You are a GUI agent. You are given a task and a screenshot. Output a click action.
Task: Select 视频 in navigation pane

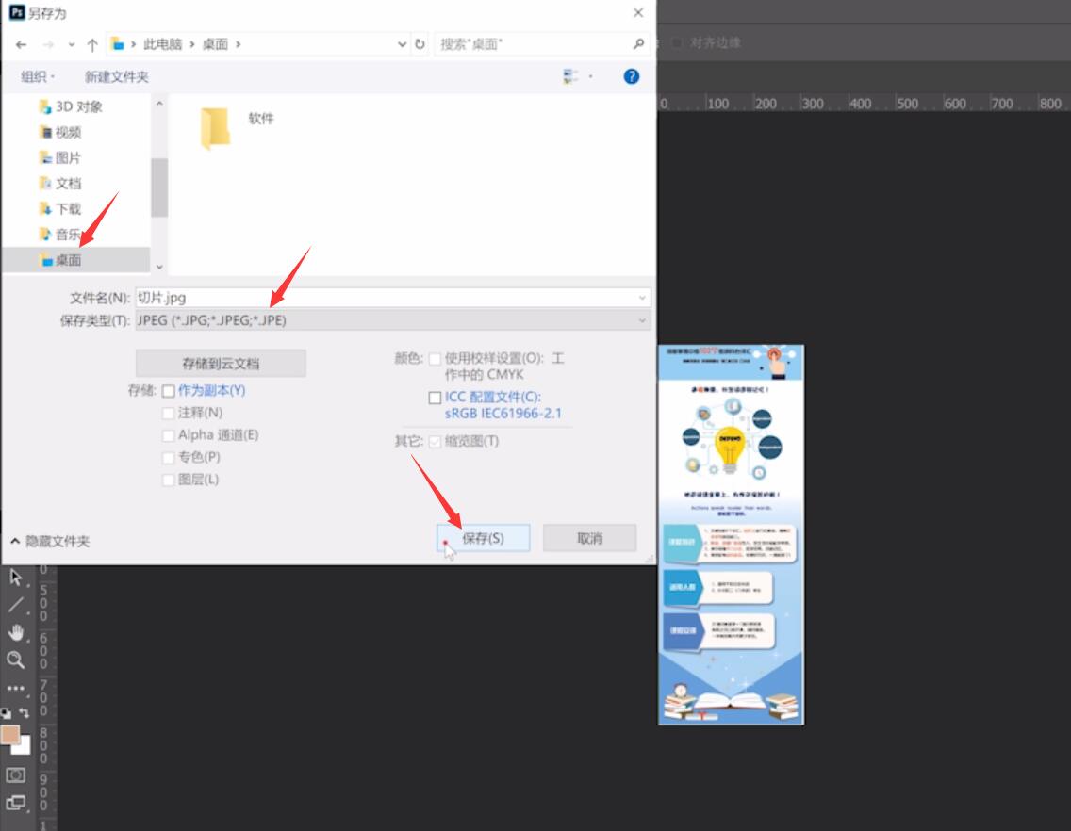point(60,133)
